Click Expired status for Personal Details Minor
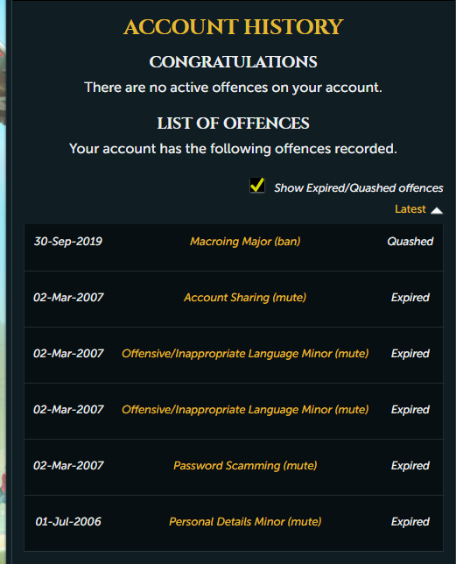Image resolution: width=456 pixels, height=564 pixels. point(410,522)
